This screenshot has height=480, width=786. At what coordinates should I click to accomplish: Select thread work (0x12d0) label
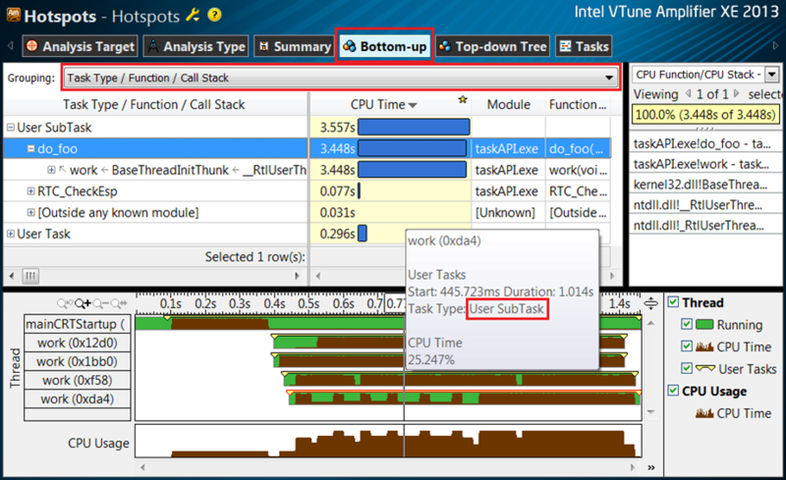coord(78,343)
